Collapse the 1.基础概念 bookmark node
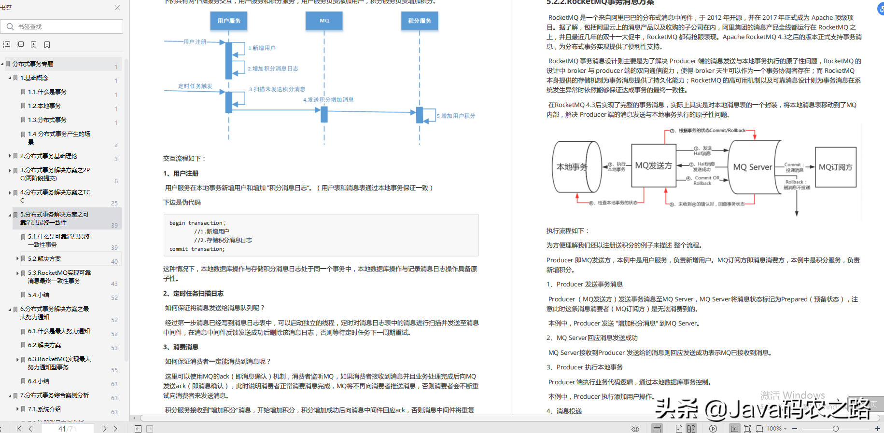 10,78
